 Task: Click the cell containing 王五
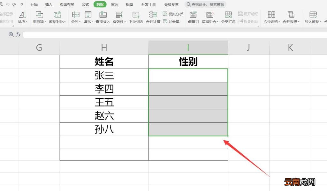point(104,102)
